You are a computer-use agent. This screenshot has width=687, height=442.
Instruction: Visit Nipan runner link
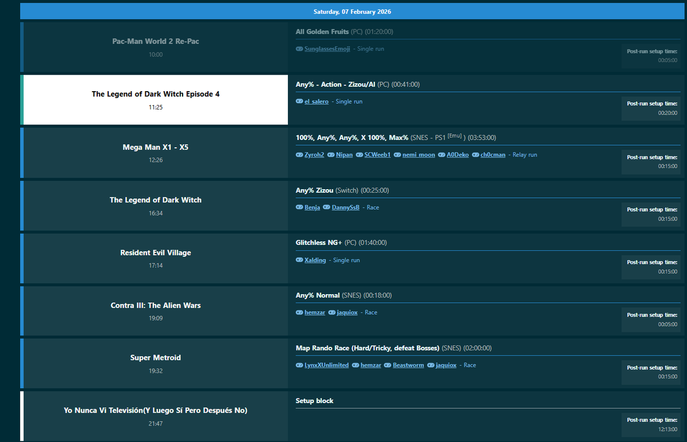(x=344, y=155)
